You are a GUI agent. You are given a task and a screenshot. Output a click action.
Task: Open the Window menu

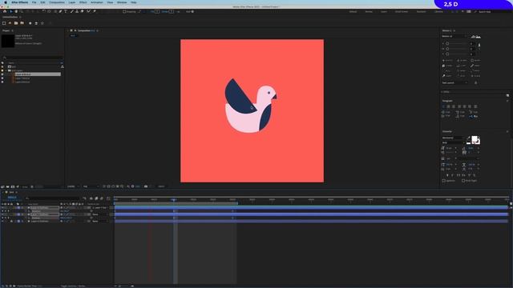pos(122,2)
